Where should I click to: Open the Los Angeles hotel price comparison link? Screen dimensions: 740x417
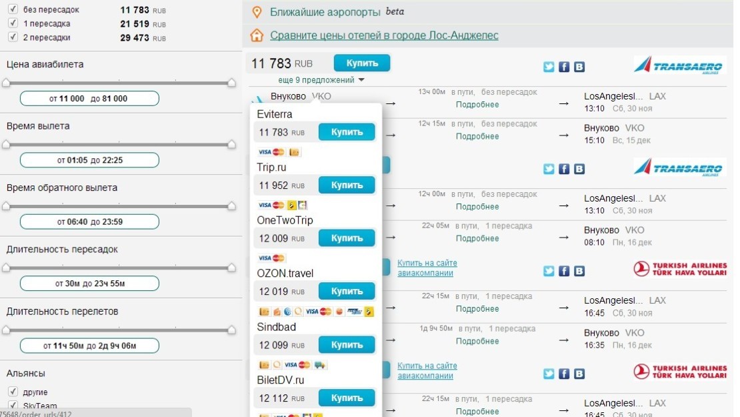[x=384, y=35]
